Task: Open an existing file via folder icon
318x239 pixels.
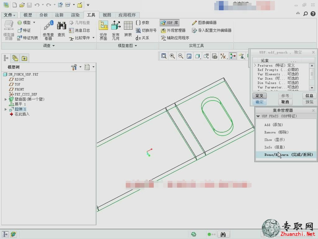Action: pyautogui.click(x=22, y=5)
